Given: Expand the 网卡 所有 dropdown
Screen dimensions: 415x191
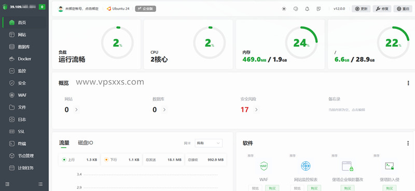Looking at the screenshot, I should (x=209, y=143).
